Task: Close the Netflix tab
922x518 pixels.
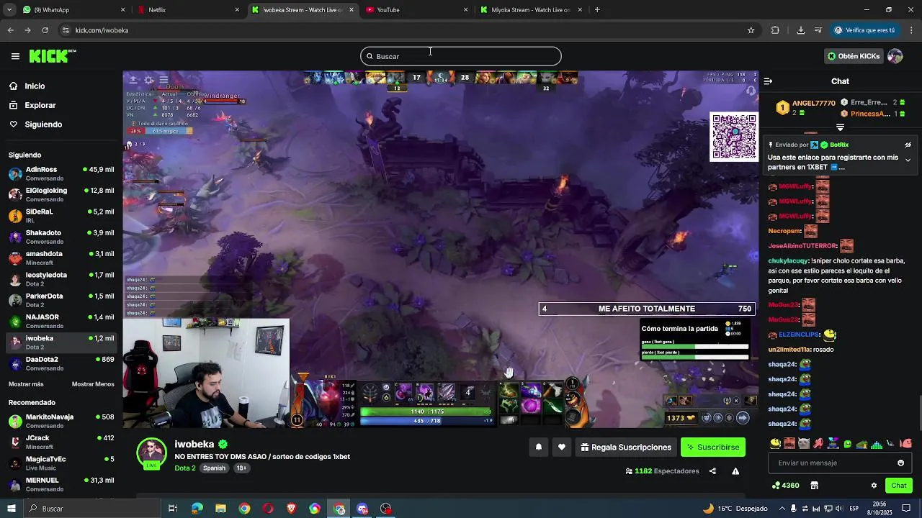Action: tap(237, 10)
